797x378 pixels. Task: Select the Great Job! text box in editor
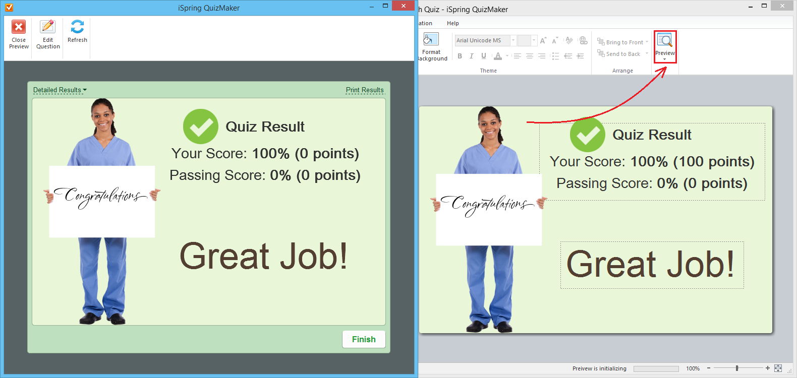pyautogui.click(x=652, y=265)
